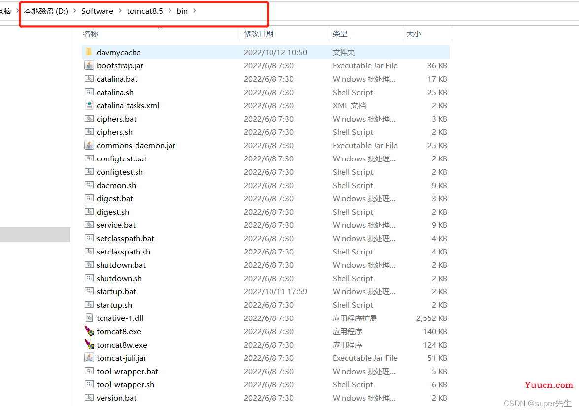Select the version.bat file name
This screenshot has height=412, width=579.
pos(116,398)
